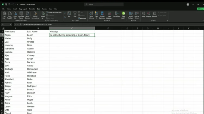Screen dimensions: 204x114
Task: Expand the Ungroup dropdown
Action: click(149, 18)
